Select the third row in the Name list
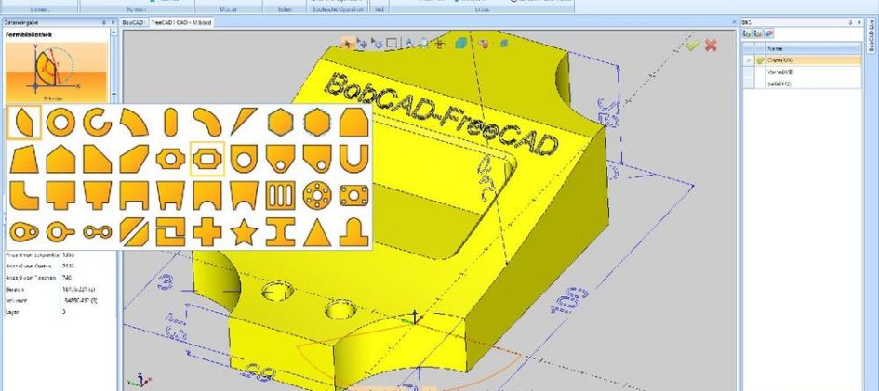Screen dimensions: 879x391 [802, 84]
